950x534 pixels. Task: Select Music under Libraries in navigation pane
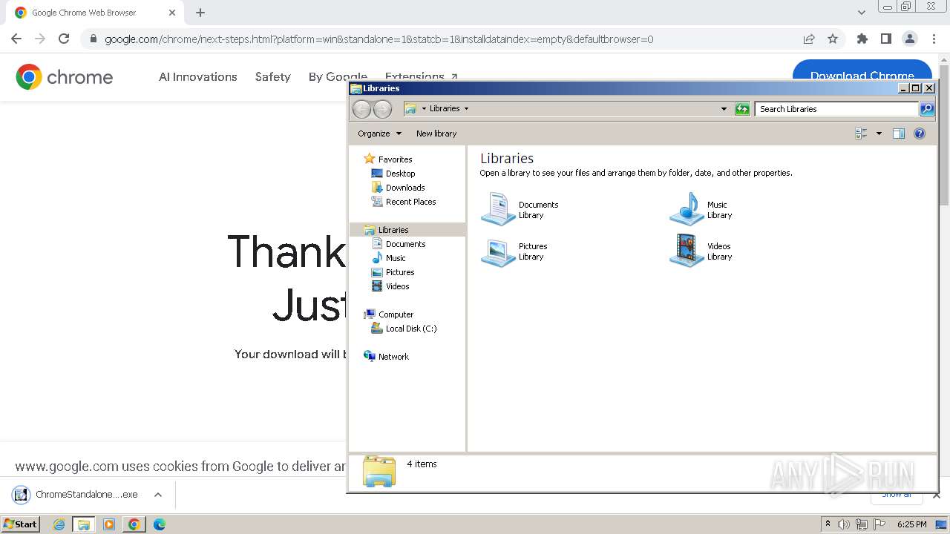[396, 258]
